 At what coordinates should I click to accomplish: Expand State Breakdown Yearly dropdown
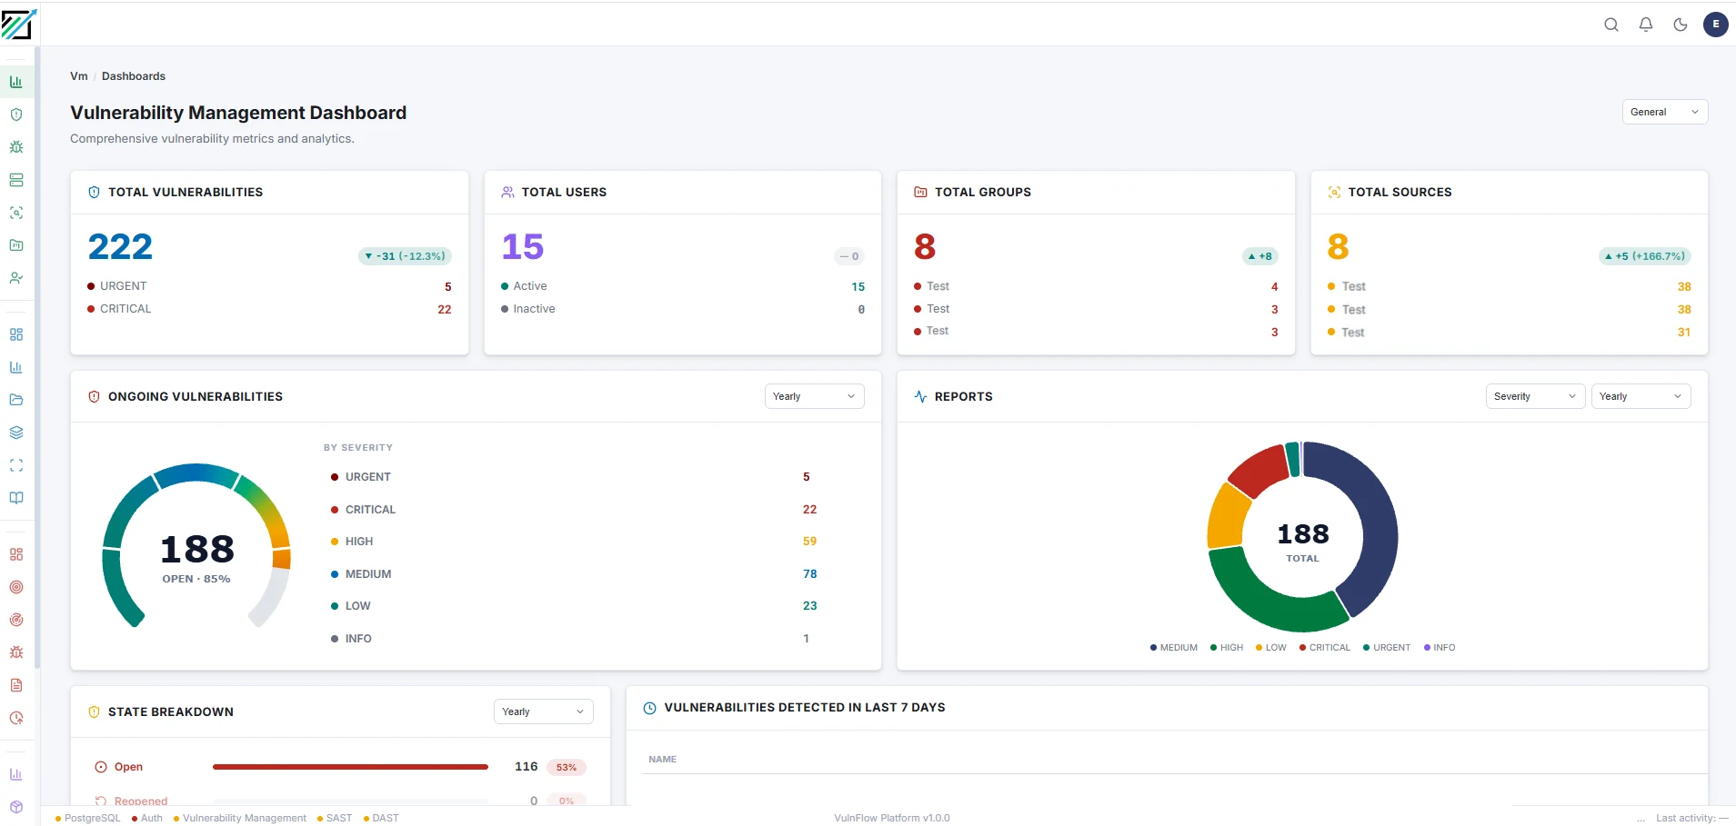tap(543, 712)
